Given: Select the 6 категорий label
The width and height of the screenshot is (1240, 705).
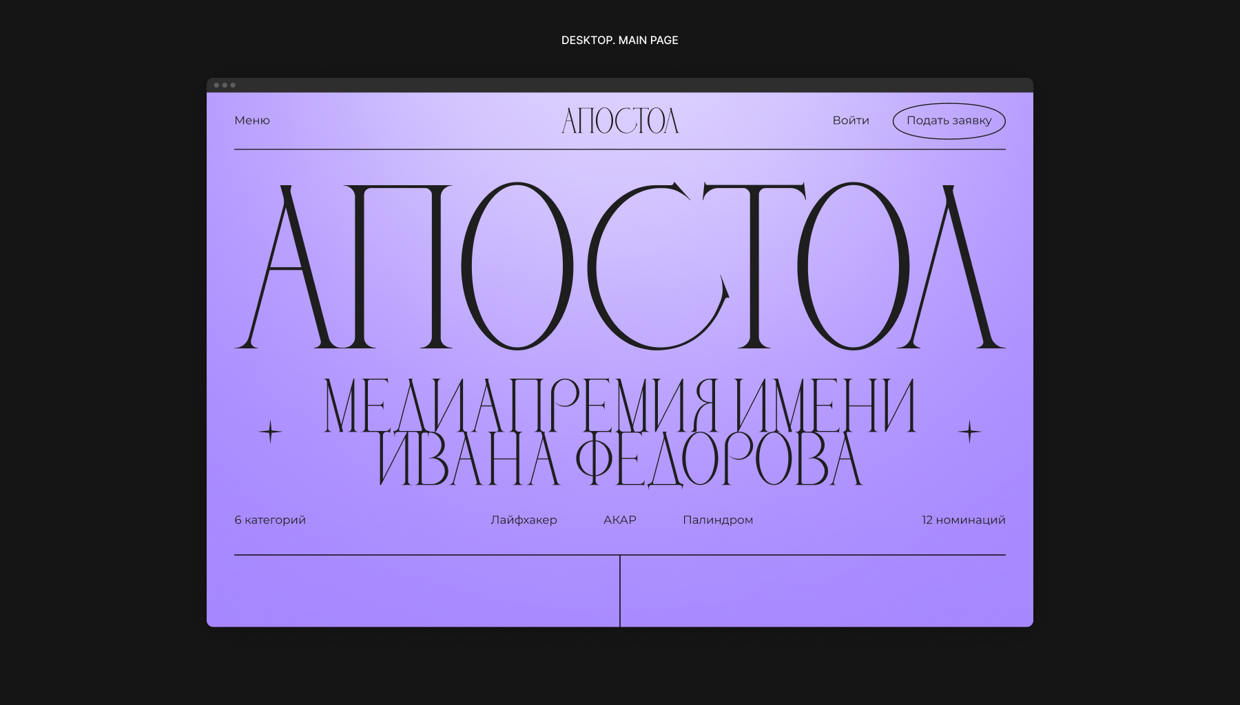Looking at the screenshot, I should pyautogui.click(x=270, y=520).
